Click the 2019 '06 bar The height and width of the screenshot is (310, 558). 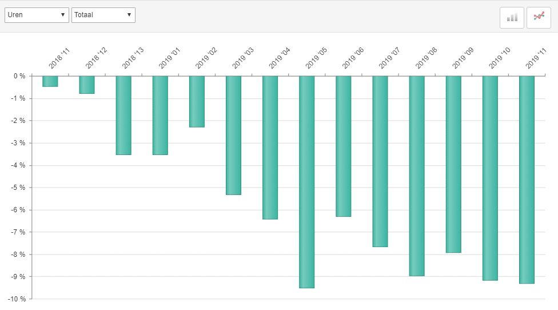344,146
